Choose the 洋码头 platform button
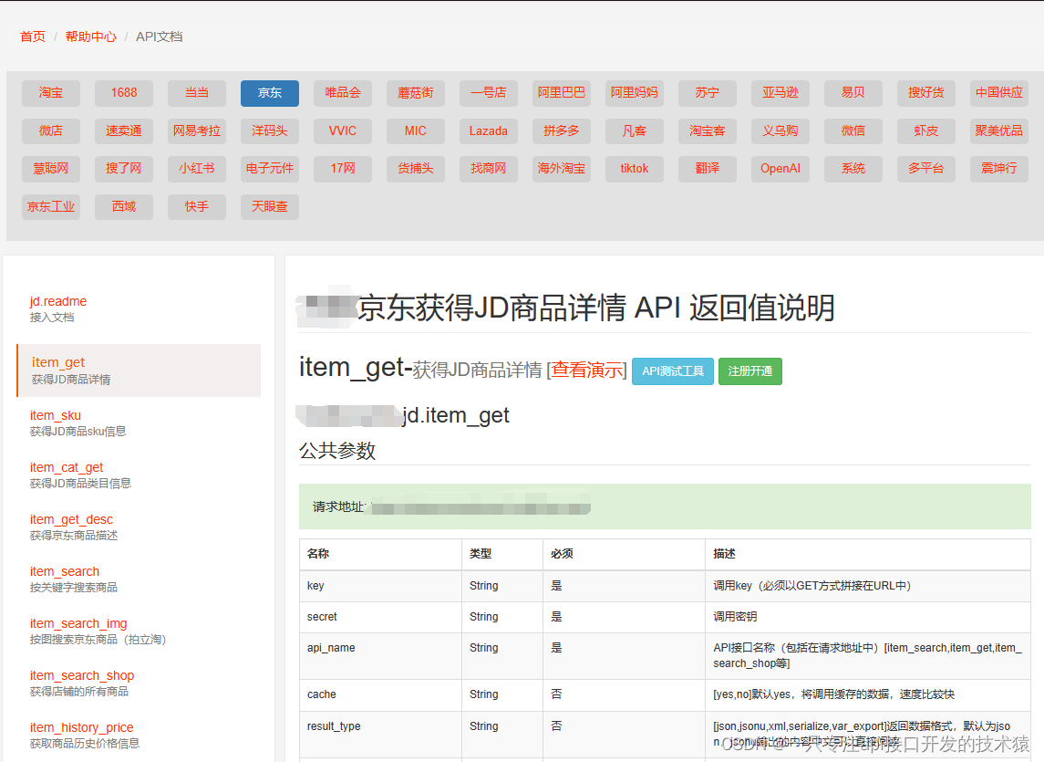The width and height of the screenshot is (1044, 762). point(270,131)
